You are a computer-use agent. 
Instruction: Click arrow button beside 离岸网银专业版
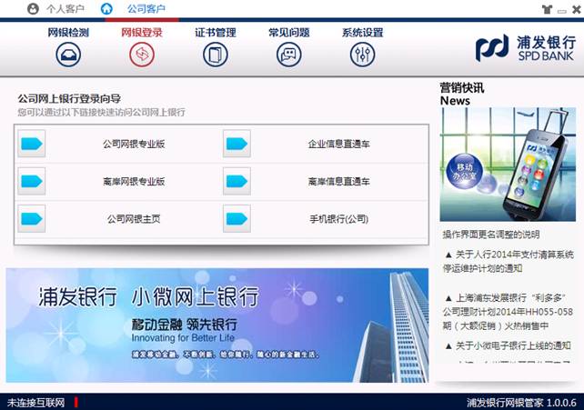[x=32, y=181]
